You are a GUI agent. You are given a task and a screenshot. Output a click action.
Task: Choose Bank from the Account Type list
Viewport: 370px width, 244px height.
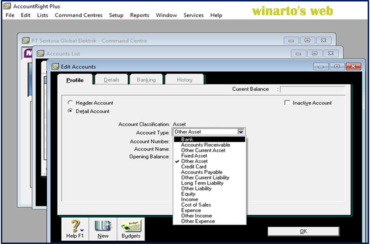[210, 139]
